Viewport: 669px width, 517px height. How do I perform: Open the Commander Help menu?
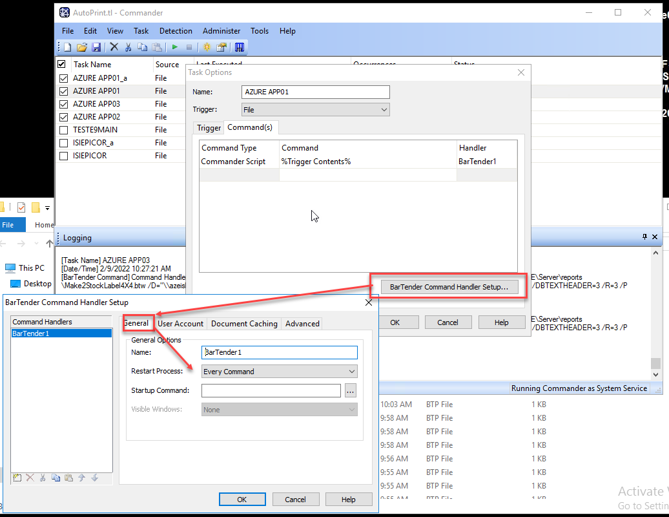(287, 31)
